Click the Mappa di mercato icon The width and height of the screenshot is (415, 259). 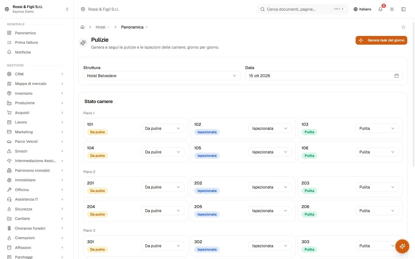coord(9,84)
